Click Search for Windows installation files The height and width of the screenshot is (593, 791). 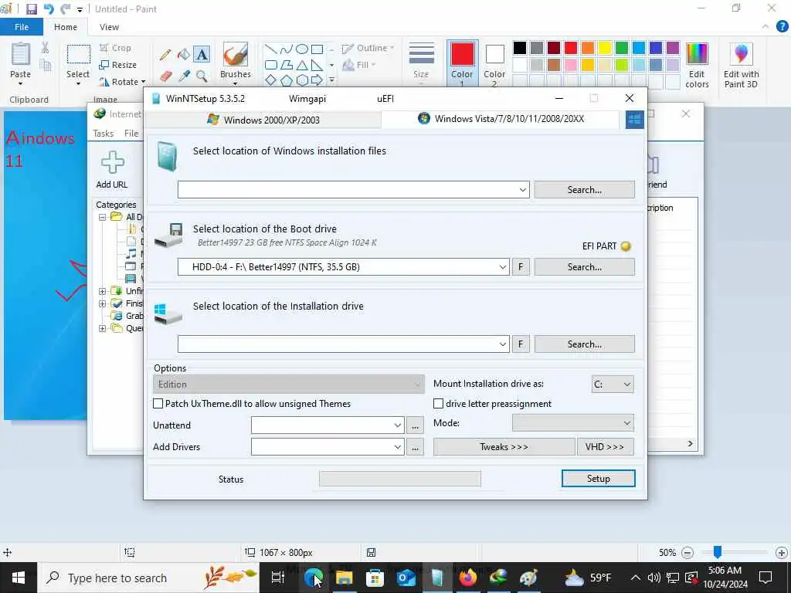pos(584,190)
